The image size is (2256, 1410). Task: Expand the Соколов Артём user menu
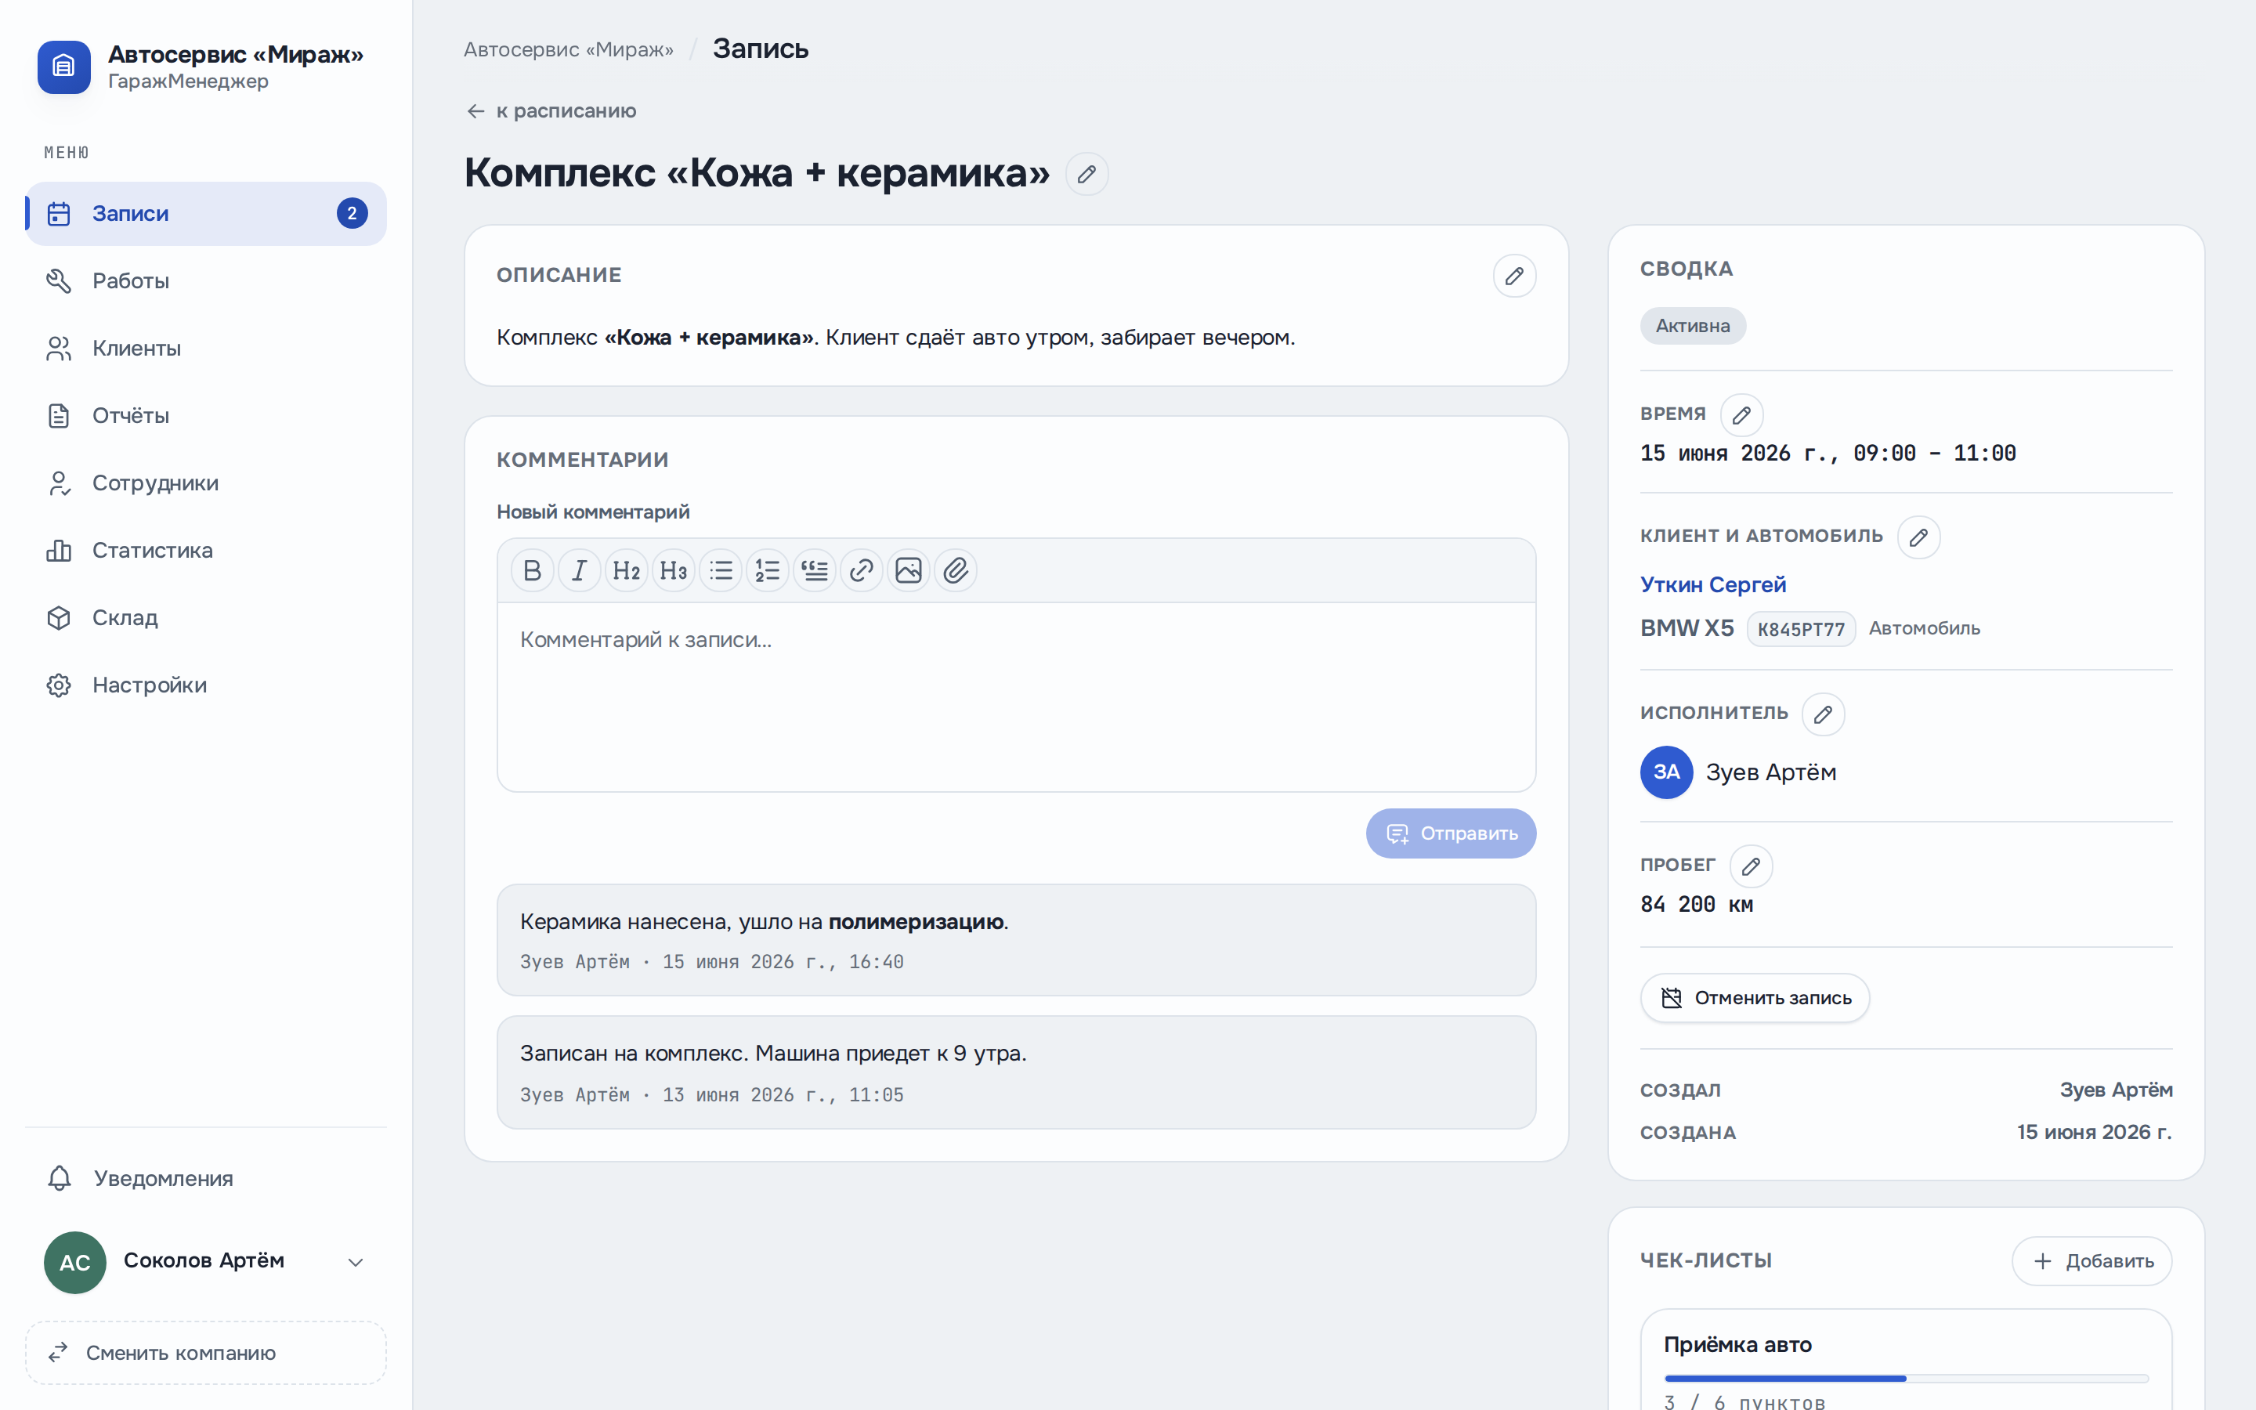(x=206, y=1261)
